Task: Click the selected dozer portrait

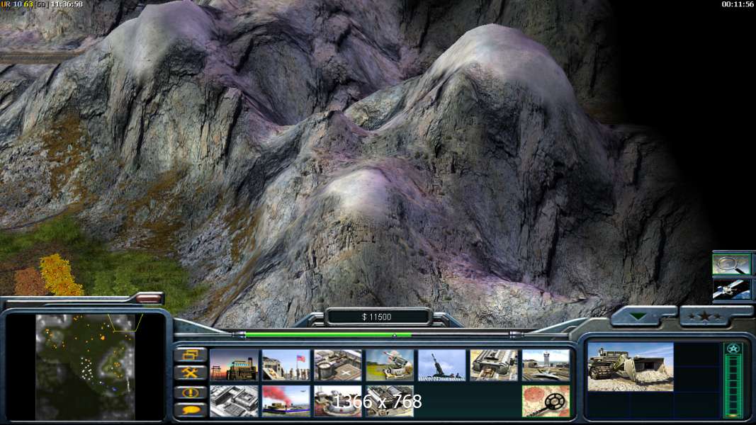Action: pyautogui.click(x=631, y=367)
